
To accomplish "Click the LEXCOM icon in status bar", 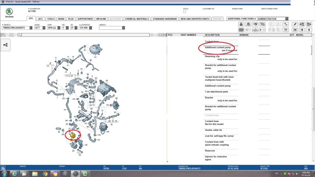I will [3, 168].
